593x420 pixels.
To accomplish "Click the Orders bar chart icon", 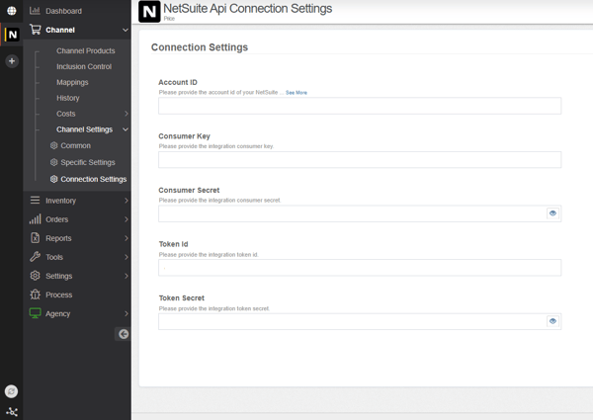I will 35,218.
